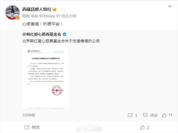Image resolution: width=178 pixels, height=133 pixels.
Task: Open 西藏昌都人韩红 profile avatar
Action: 12,12
